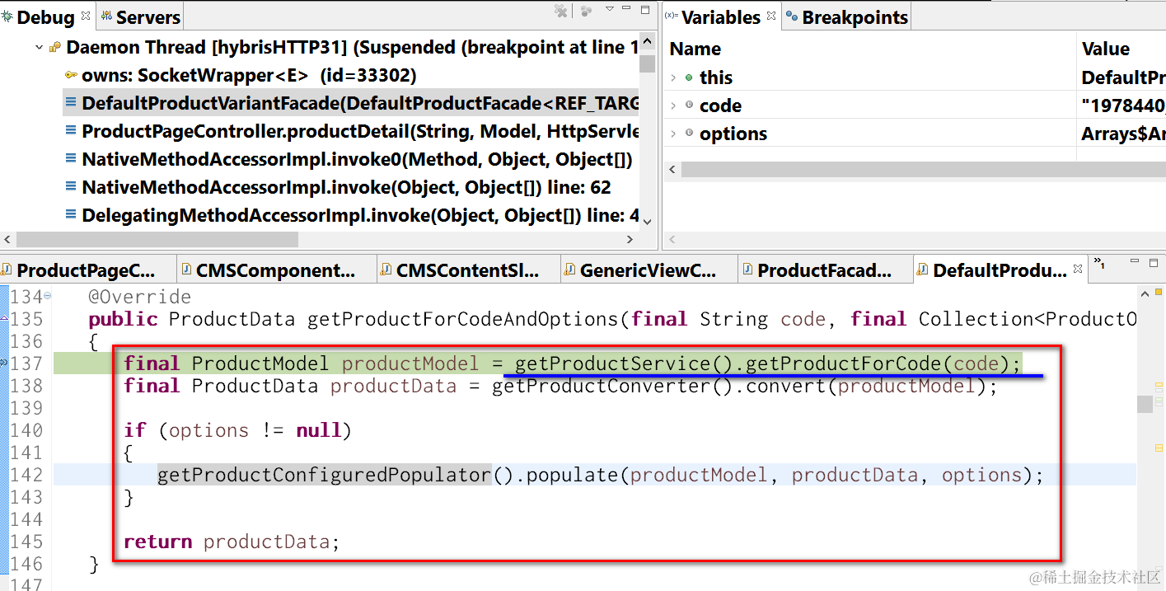The image size is (1166, 591).
Task: Maximize the Debug view panel
Action: click(x=647, y=9)
